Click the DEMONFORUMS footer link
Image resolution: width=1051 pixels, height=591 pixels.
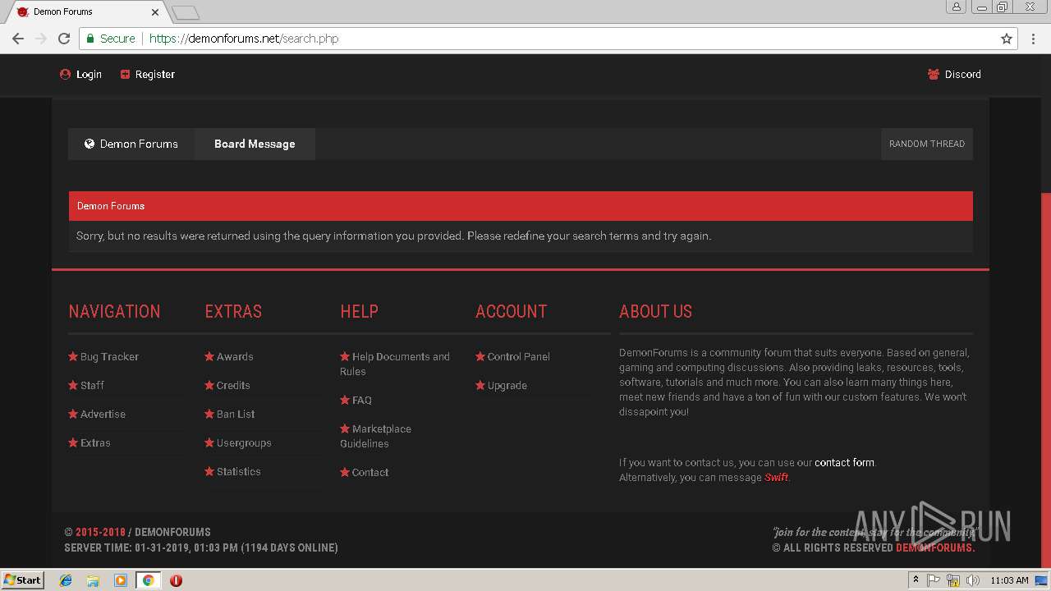click(x=935, y=547)
